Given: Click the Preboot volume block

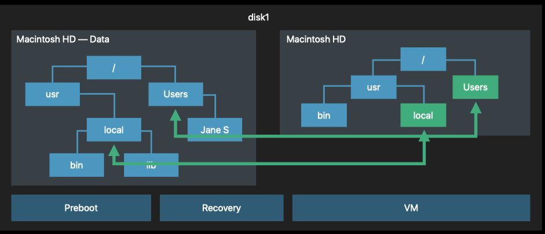Looking at the screenshot, I should (81, 208).
